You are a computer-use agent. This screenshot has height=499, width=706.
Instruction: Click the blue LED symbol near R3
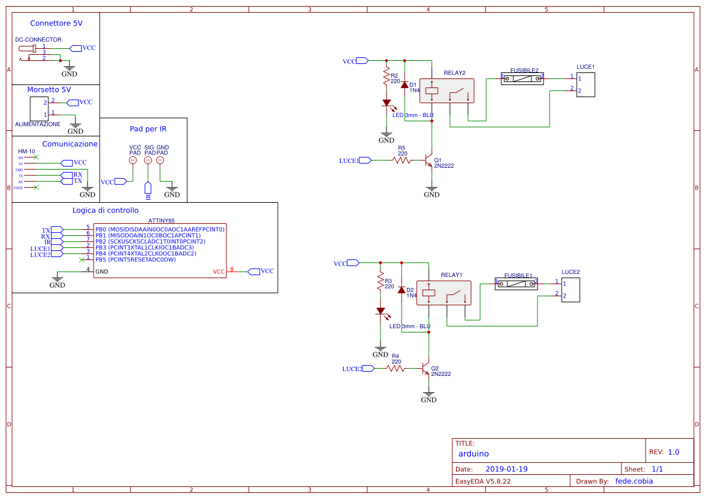coord(380,310)
